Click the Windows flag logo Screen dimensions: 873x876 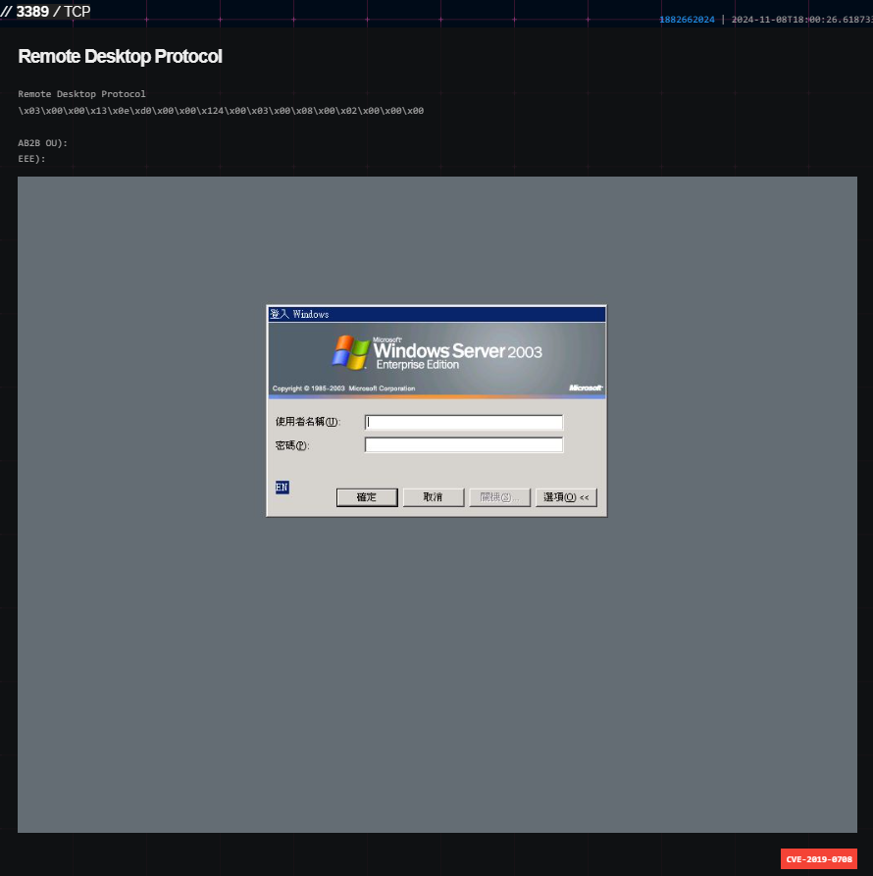(x=351, y=352)
